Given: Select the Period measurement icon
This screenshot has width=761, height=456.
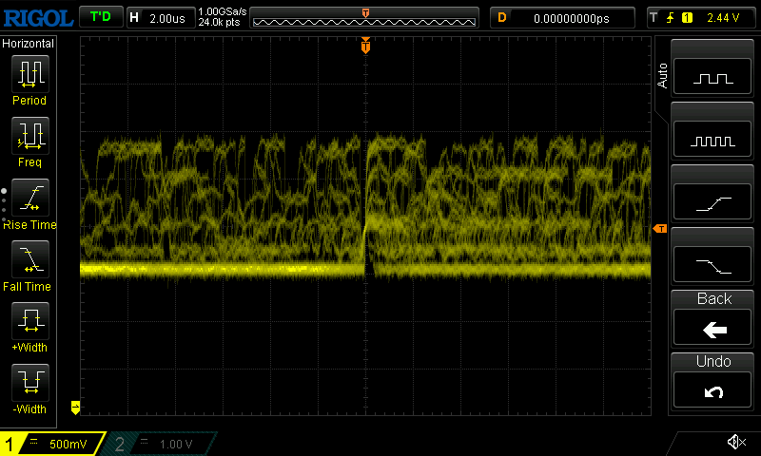Looking at the screenshot, I should 29,74.
